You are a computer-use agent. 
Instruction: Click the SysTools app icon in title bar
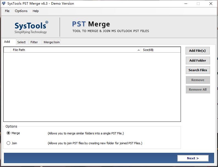[4, 4]
